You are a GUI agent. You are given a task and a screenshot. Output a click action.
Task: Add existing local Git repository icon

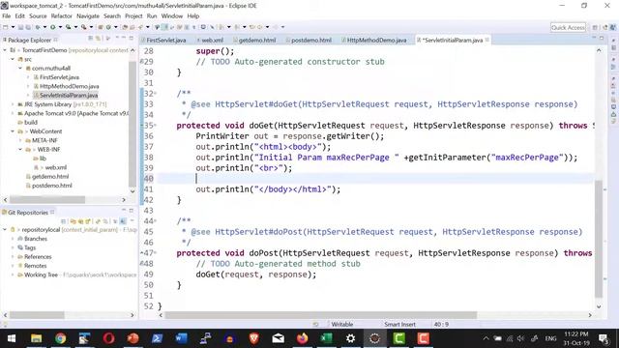coord(74,221)
